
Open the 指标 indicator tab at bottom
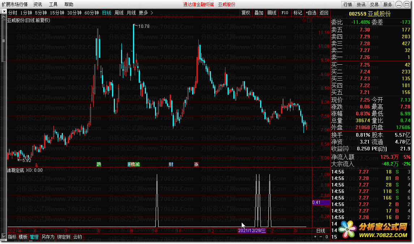tap(12, 237)
